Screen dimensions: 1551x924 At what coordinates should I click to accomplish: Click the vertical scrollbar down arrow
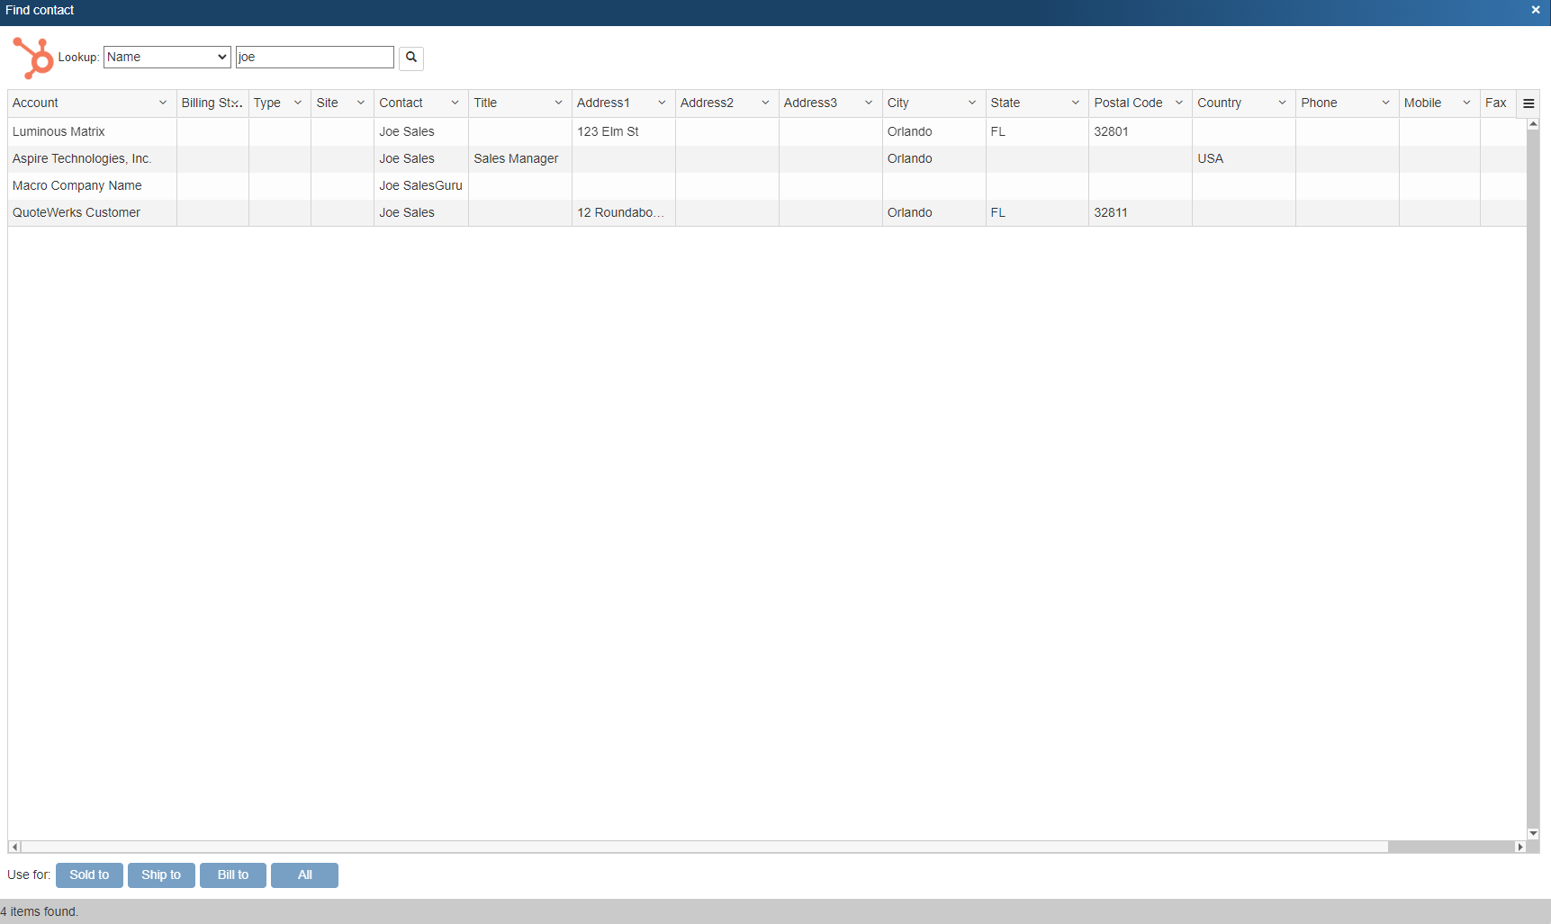1533,834
